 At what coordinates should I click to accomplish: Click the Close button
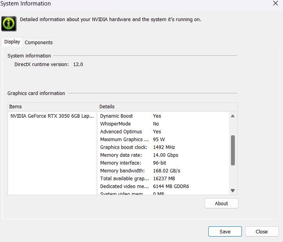click(261, 231)
